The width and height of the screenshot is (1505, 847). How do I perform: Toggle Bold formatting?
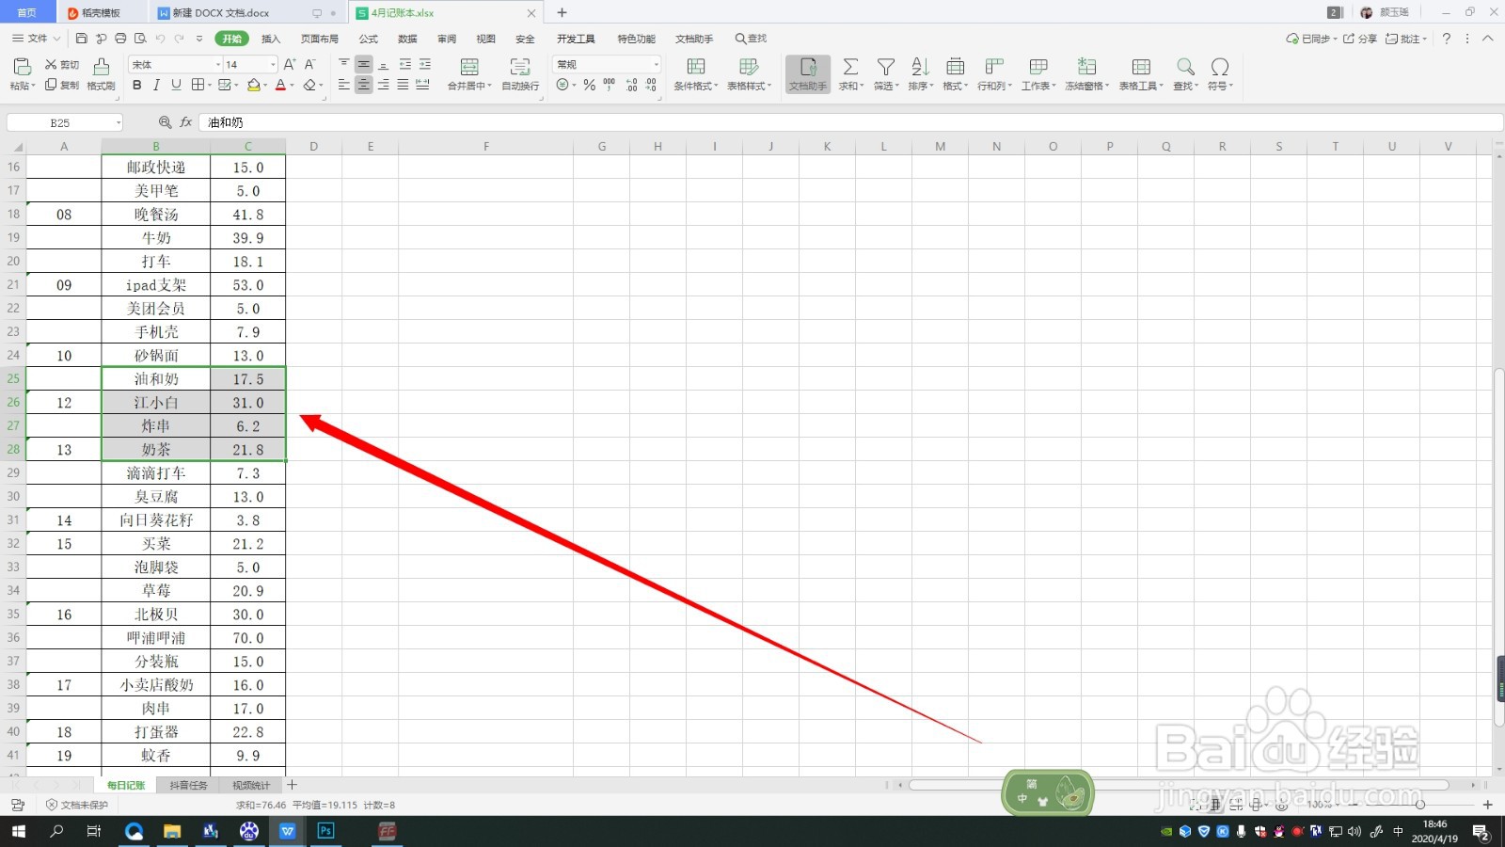point(137,85)
